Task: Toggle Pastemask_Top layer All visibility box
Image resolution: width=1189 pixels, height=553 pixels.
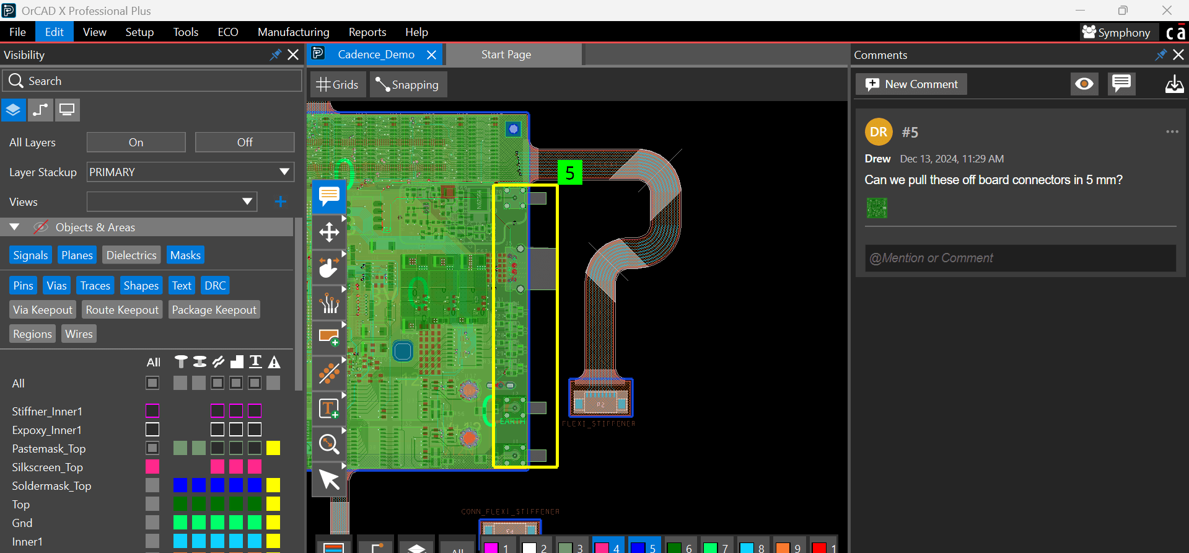Action: [x=152, y=448]
